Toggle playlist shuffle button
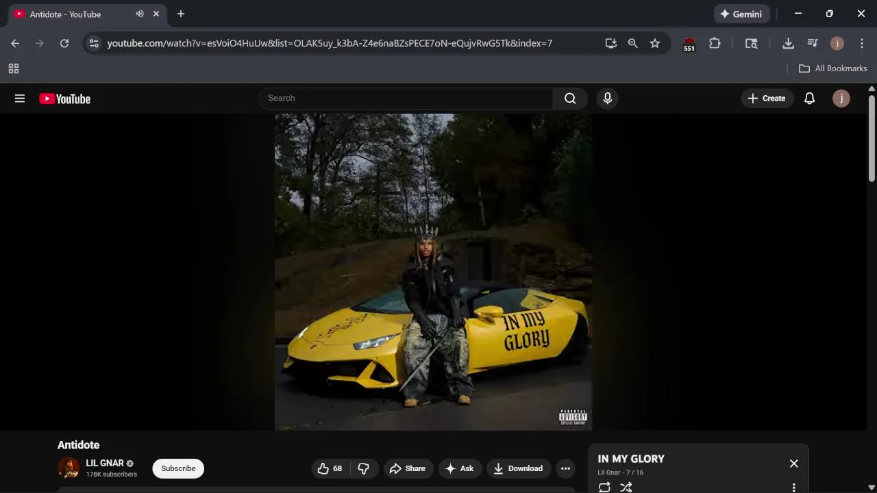 pos(626,487)
